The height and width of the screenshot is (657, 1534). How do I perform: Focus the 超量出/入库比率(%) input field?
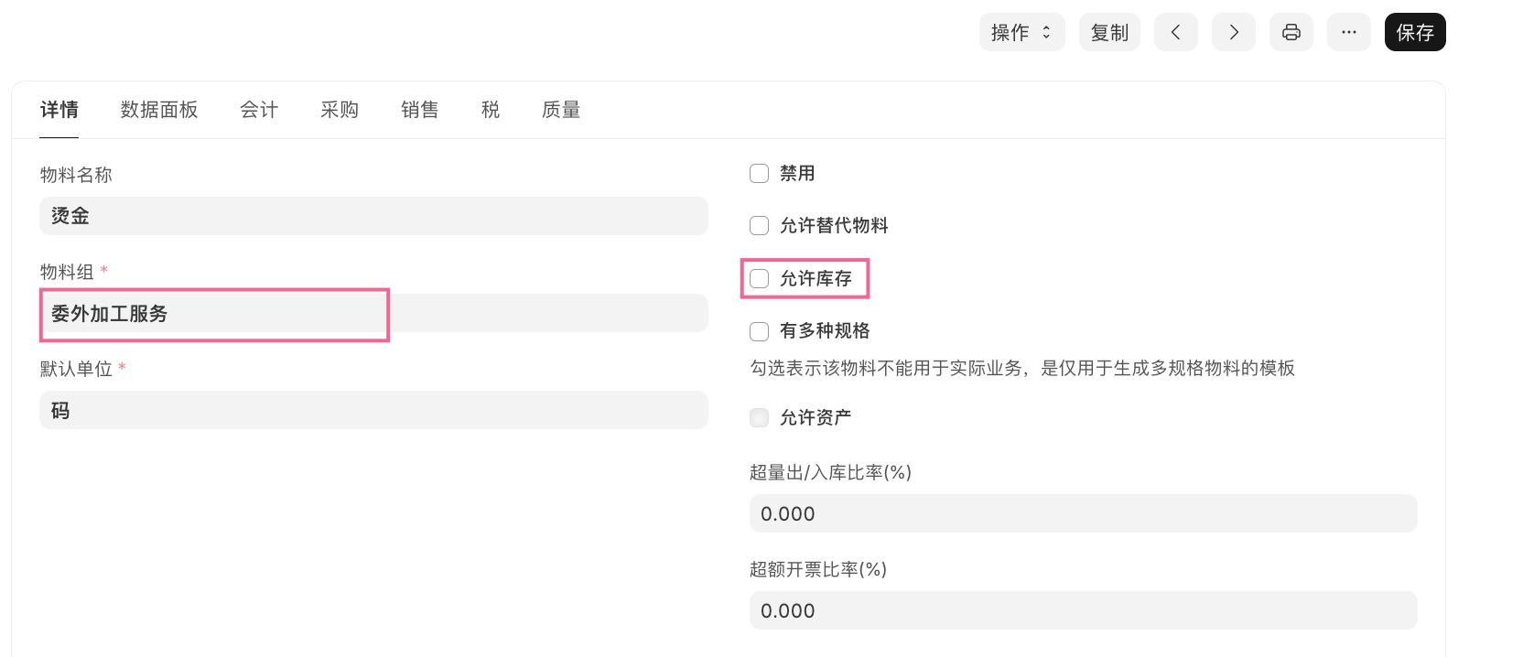[x=1083, y=514]
